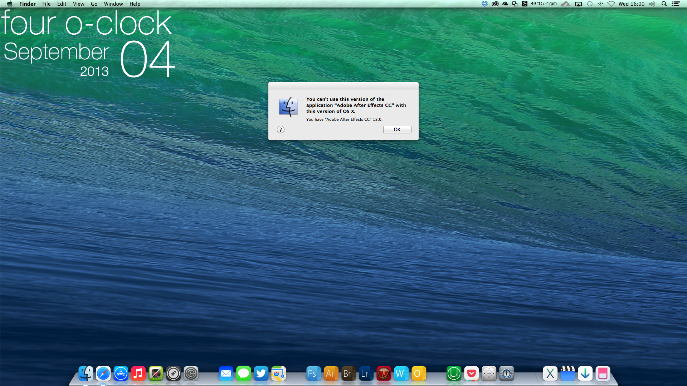Open the Dropbox menu bar icon
687x386 pixels.
tap(484, 4)
